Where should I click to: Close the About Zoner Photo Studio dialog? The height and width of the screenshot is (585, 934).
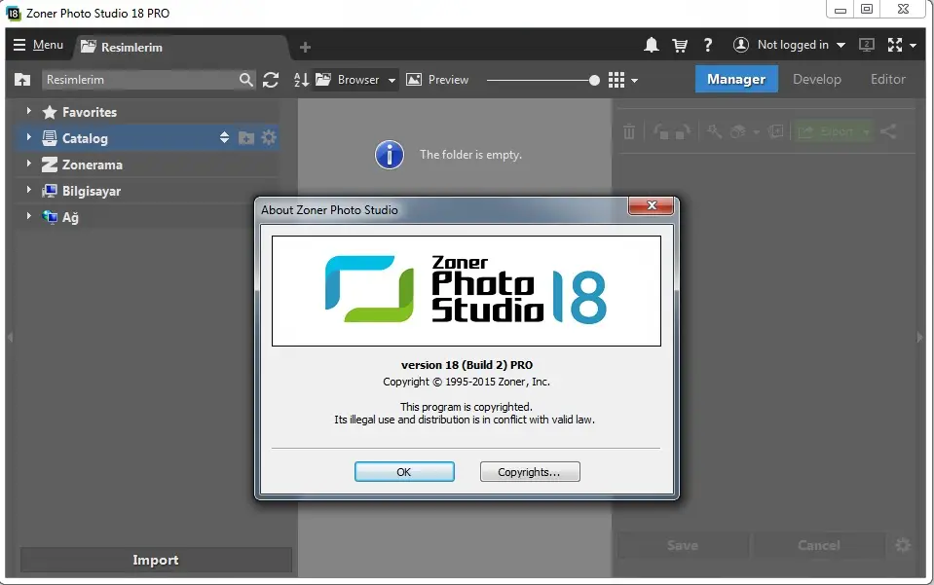(x=651, y=205)
